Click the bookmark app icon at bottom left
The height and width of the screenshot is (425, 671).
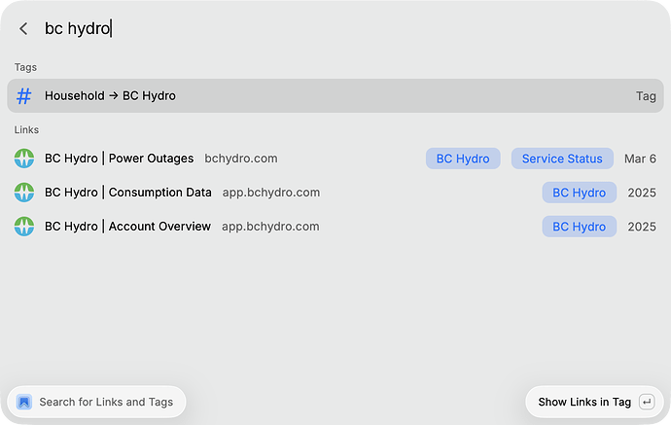24,402
